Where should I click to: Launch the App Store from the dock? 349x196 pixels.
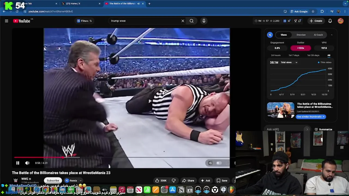tap(173, 190)
